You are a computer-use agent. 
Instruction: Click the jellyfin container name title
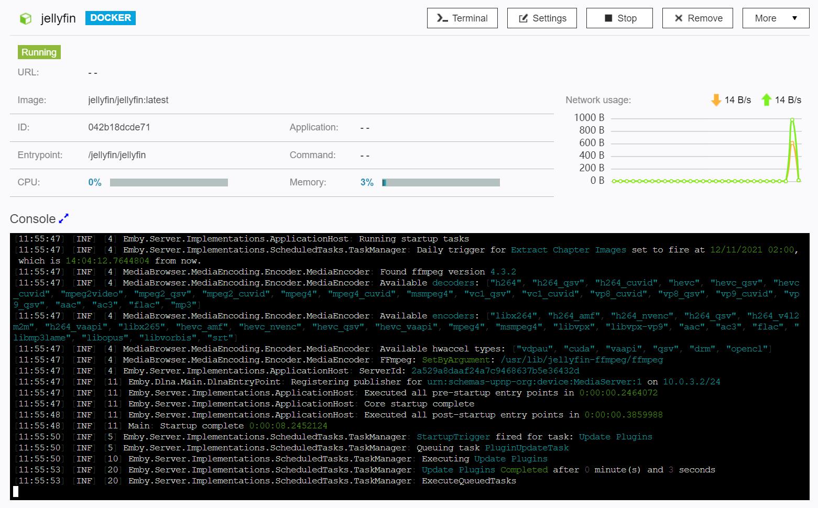pyautogui.click(x=58, y=18)
